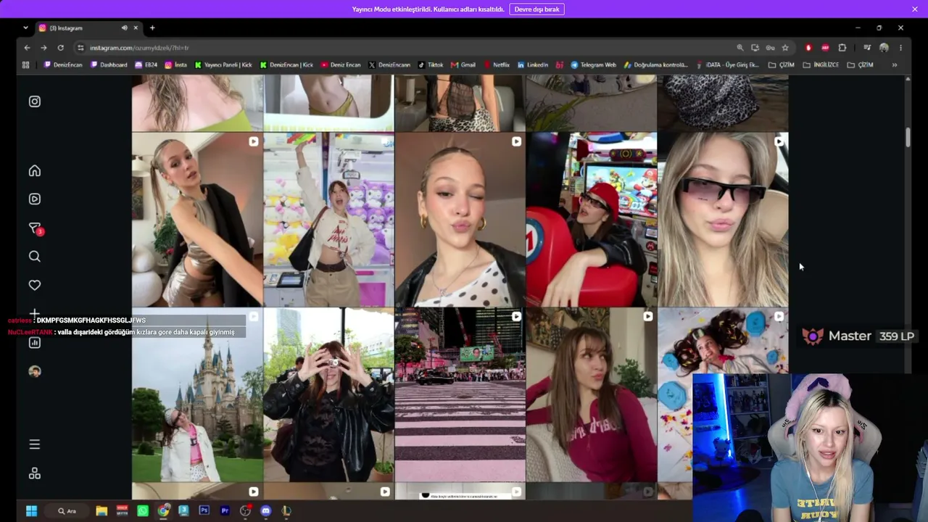Open the Windows Start menu
This screenshot has height=522, width=928.
(31, 511)
